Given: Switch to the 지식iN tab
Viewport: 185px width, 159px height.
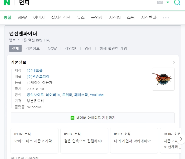Looking at the screenshot, I should click(x=115, y=17).
